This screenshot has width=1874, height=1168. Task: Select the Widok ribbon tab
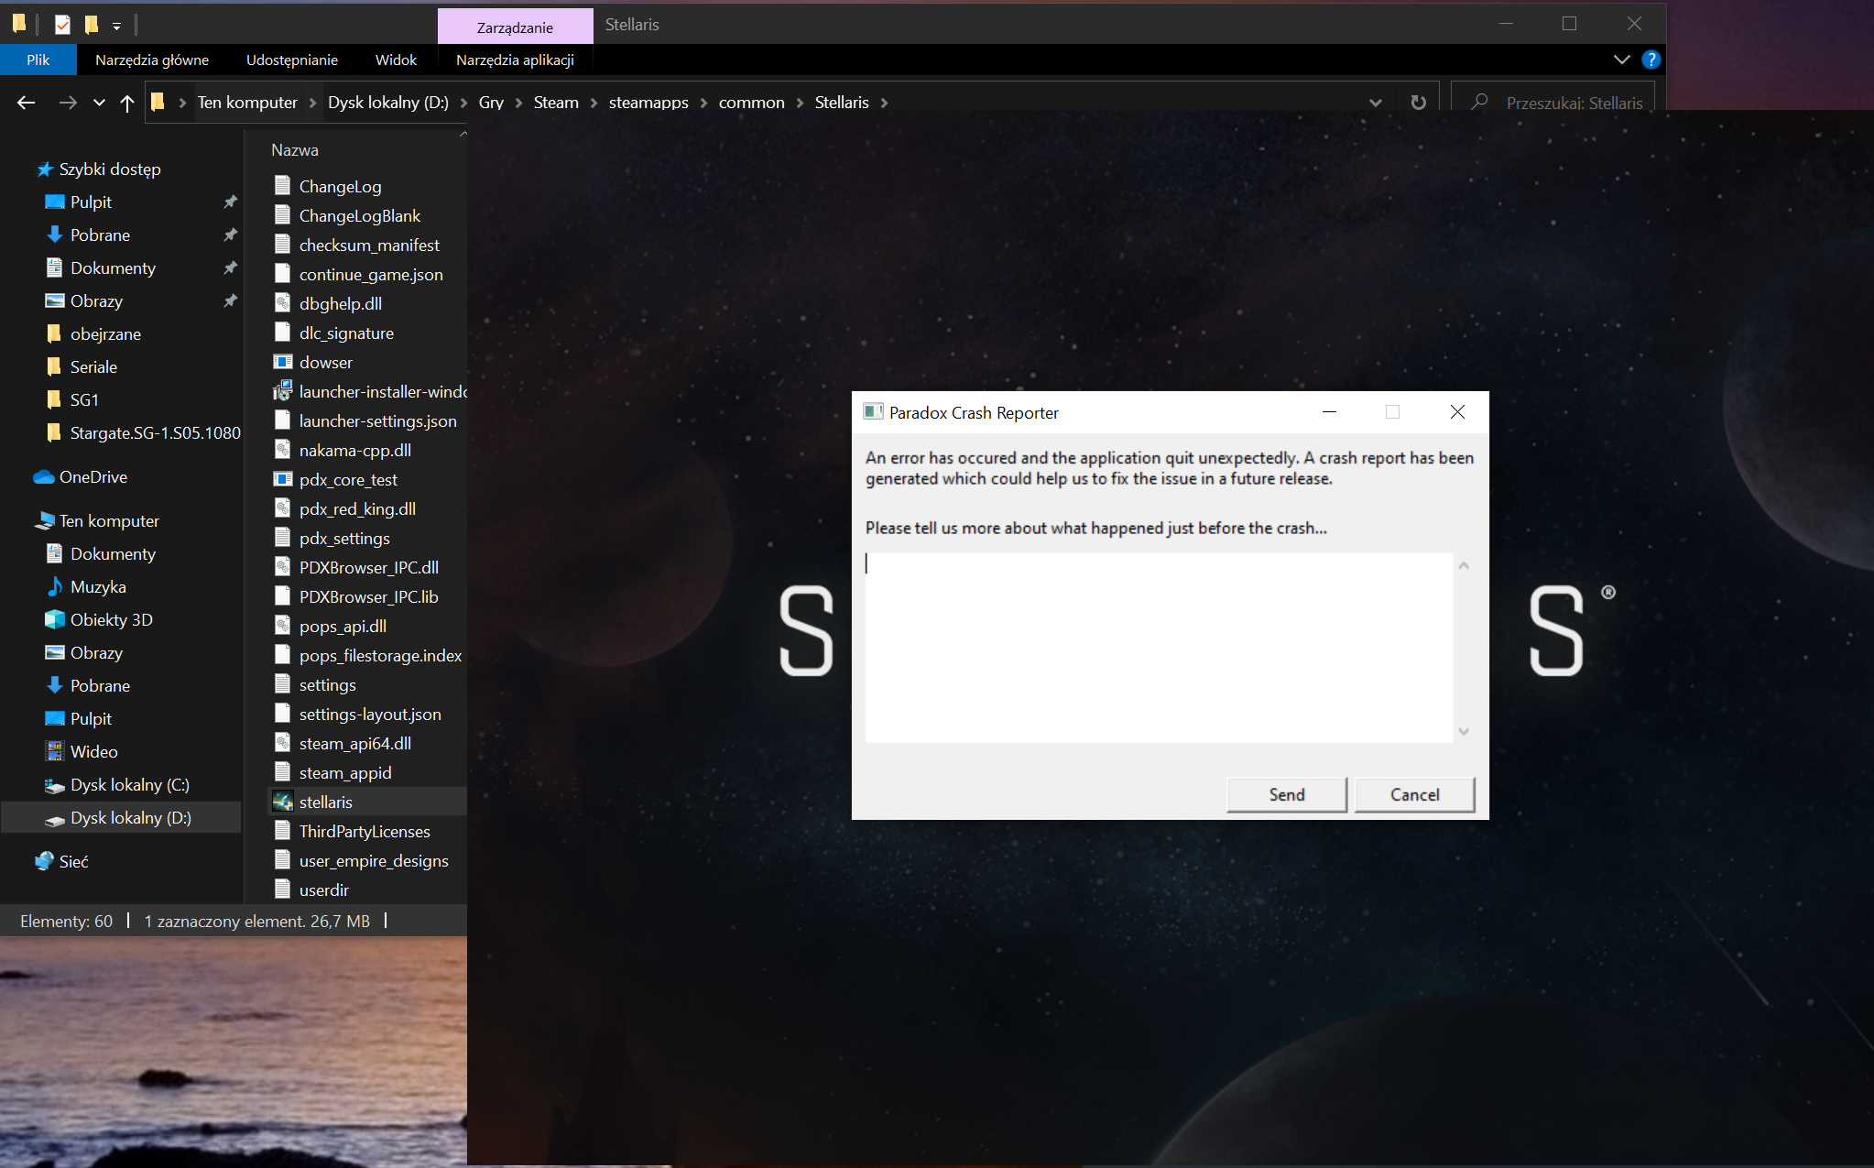click(396, 60)
